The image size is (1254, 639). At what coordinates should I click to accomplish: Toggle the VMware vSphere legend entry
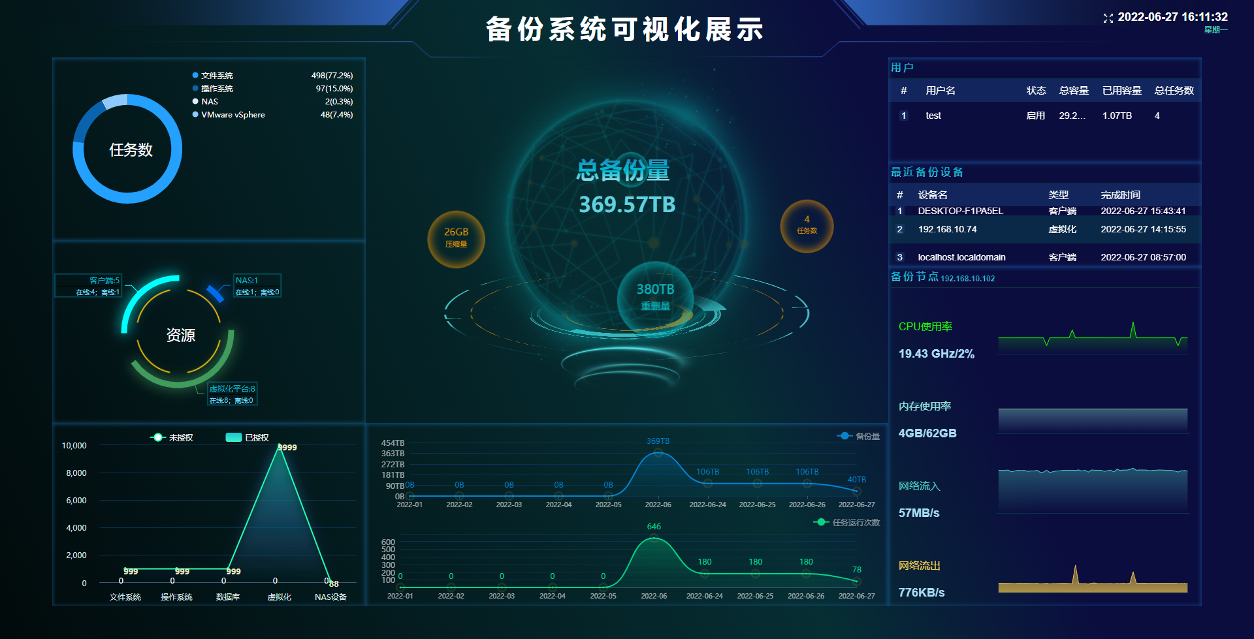(232, 115)
